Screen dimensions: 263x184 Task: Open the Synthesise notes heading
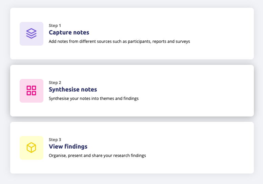click(73, 89)
